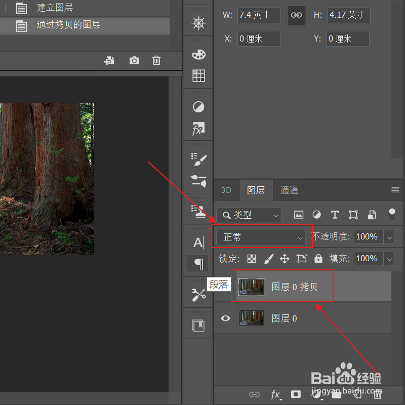Open the Libraries panel icon in dock
This screenshot has width=405, height=405.
pyautogui.click(x=198, y=326)
